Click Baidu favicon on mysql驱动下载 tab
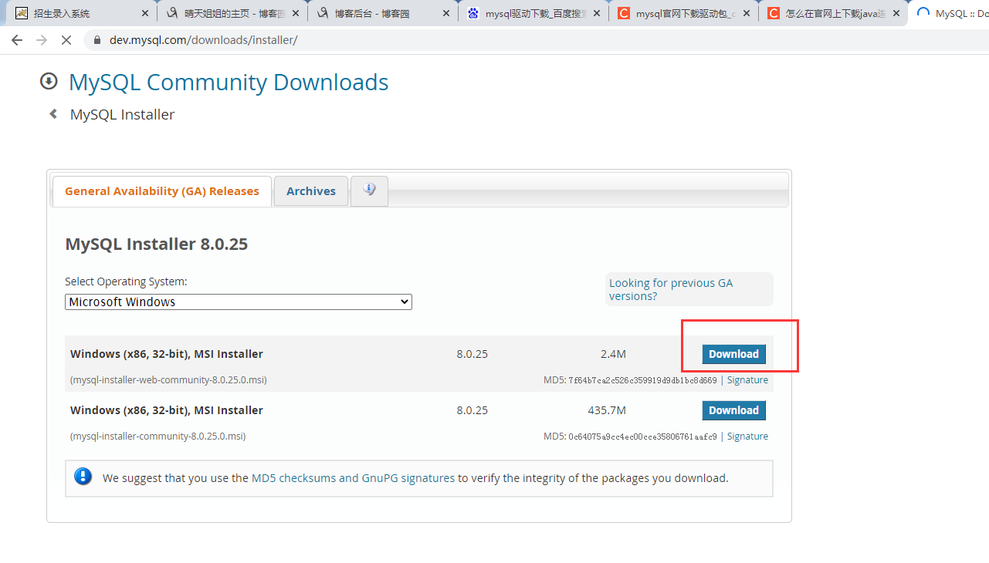 click(x=473, y=13)
